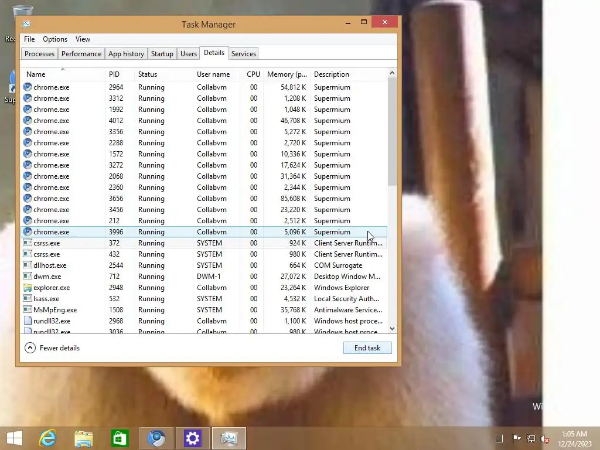Click memory value 23,220 K

click(294, 209)
